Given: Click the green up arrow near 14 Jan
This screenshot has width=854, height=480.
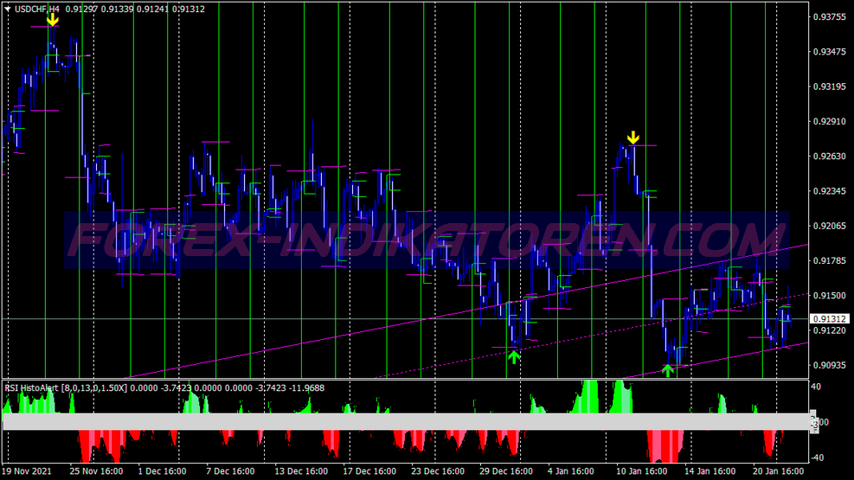Looking at the screenshot, I should pos(667,371).
